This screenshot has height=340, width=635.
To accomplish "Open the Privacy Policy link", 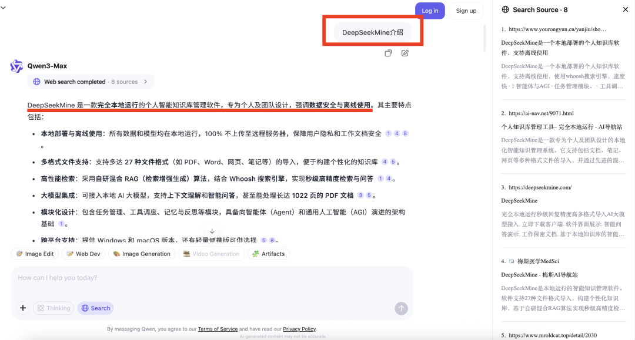I will 299,329.
